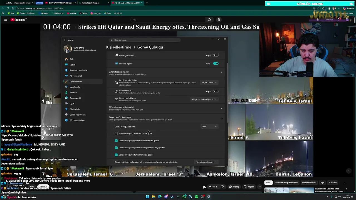Click Kişiselleştirme breadcrumb link
The height and width of the screenshot is (200, 356).
(119, 47)
